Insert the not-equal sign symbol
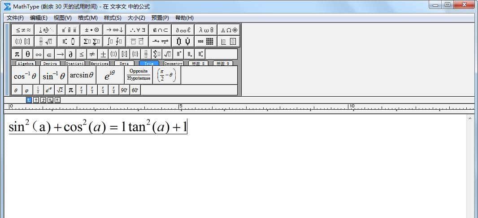This screenshot has width=478, height=218. pyautogui.click(x=92, y=54)
